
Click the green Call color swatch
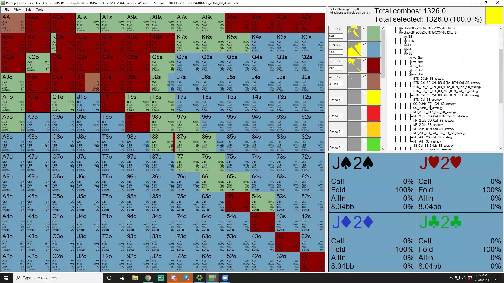click(374, 33)
